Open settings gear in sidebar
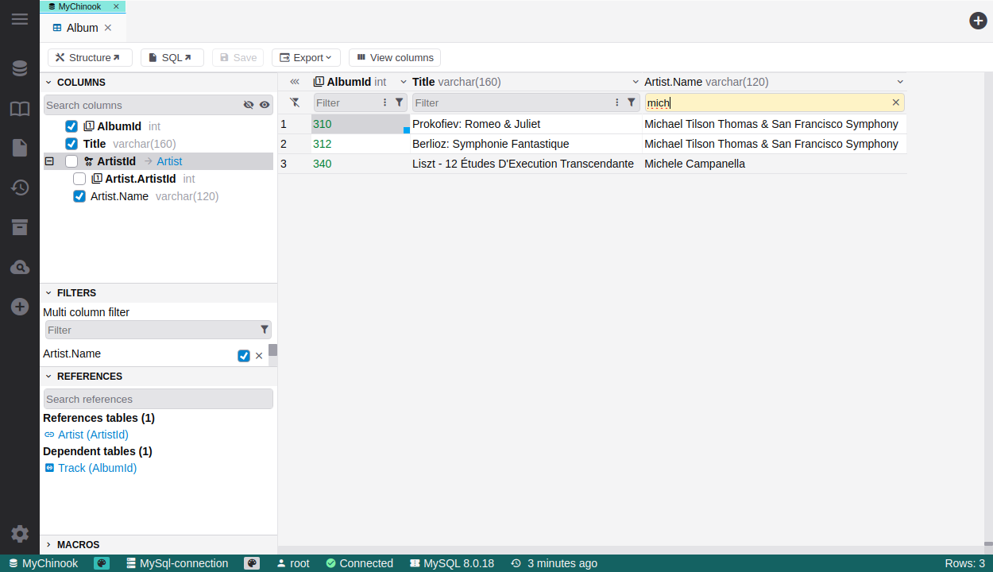Image resolution: width=993 pixels, height=572 pixels. (20, 534)
